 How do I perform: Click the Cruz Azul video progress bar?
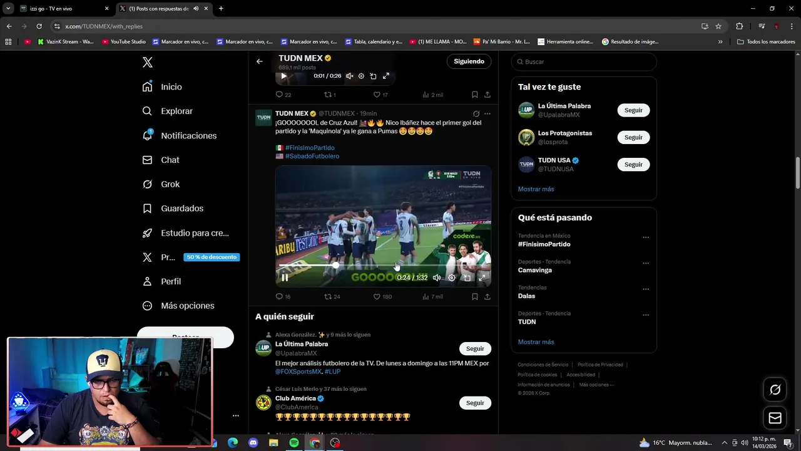383,266
